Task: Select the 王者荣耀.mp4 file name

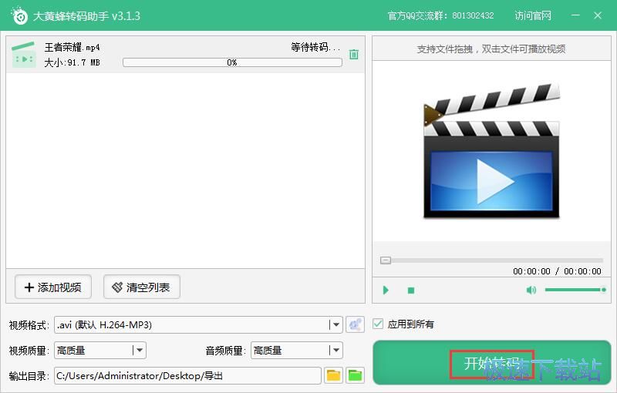Action: coord(72,48)
